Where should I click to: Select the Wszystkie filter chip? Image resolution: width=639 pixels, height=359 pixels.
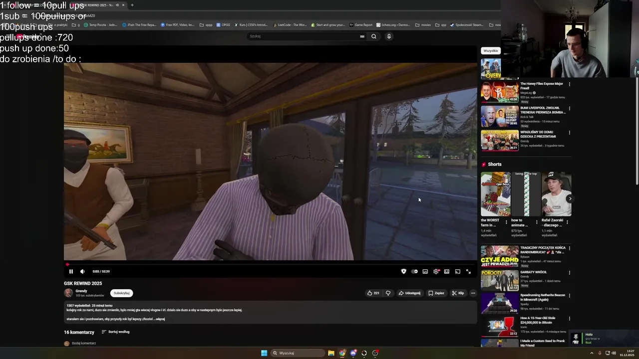coord(490,50)
